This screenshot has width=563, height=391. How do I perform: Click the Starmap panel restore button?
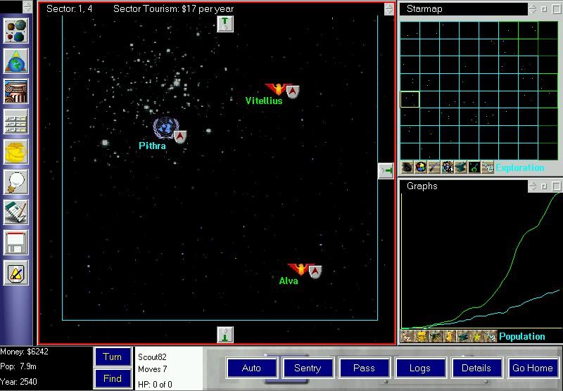click(x=544, y=9)
